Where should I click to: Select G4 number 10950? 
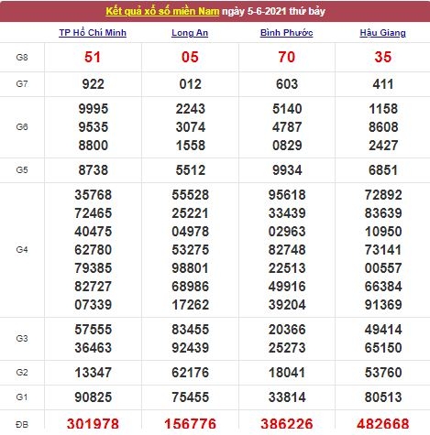(383, 232)
